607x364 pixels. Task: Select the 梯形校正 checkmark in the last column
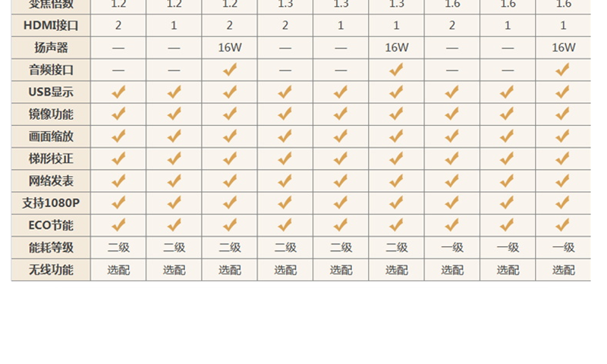click(x=563, y=158)
